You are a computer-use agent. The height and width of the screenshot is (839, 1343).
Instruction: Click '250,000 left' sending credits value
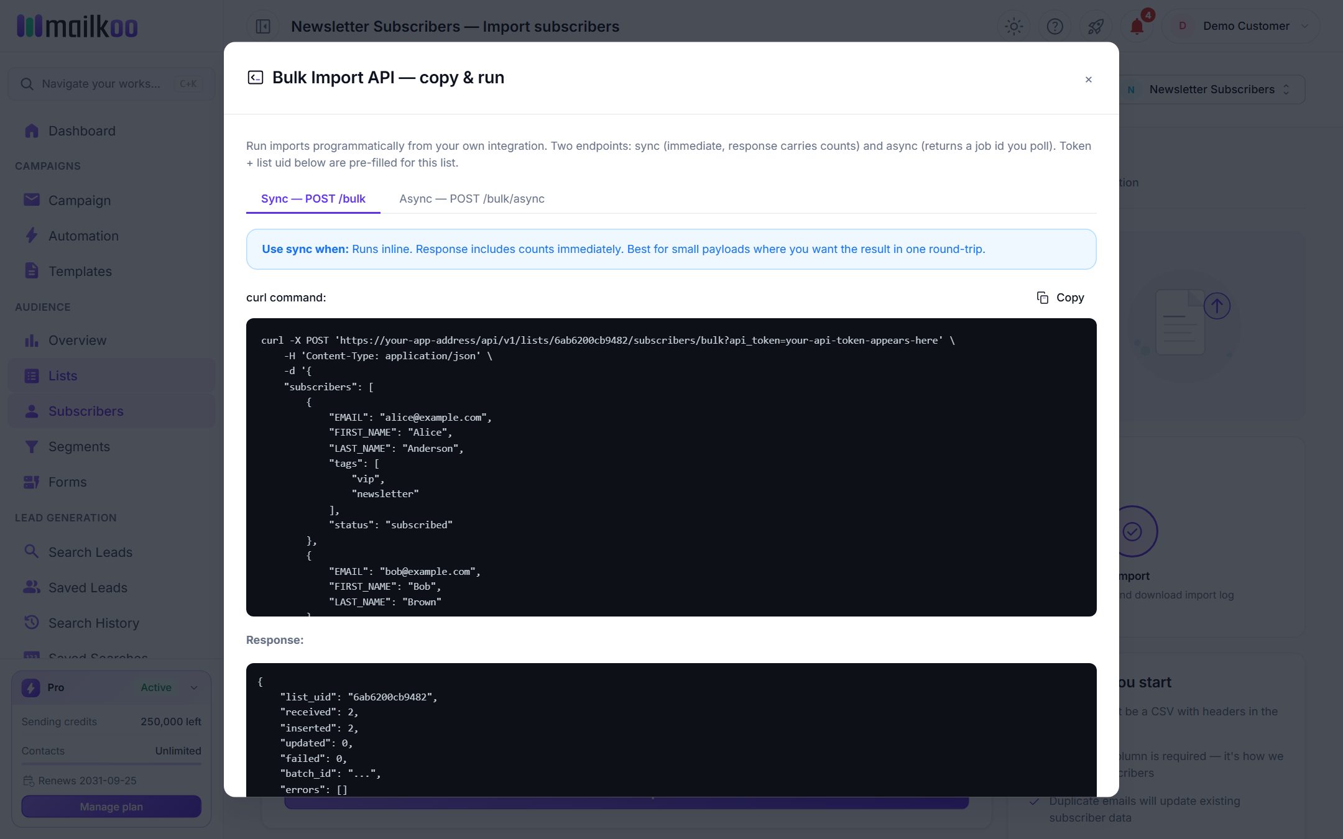(x=171, y=722)
